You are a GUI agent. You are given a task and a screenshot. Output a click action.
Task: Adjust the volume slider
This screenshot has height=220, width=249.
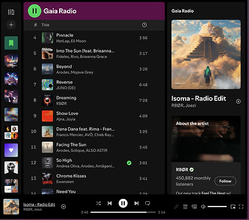[217, 207]
